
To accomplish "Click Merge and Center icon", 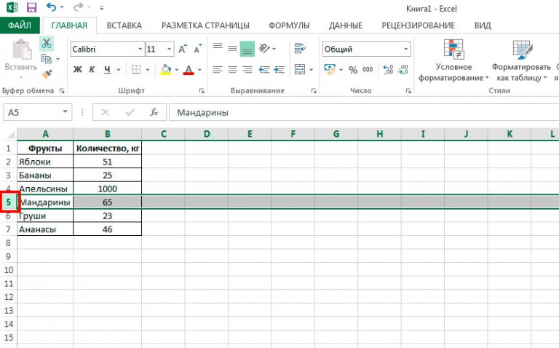I will coord(300,70).
